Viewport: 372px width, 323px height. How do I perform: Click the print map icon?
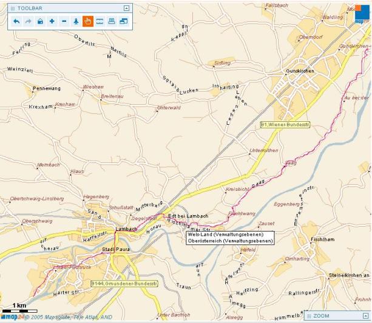click(112, 21)
